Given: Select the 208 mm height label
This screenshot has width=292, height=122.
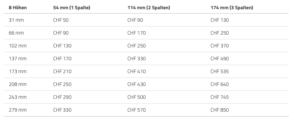Looking at the screenshot, I should pyautogui.click(x=18, y=84).
